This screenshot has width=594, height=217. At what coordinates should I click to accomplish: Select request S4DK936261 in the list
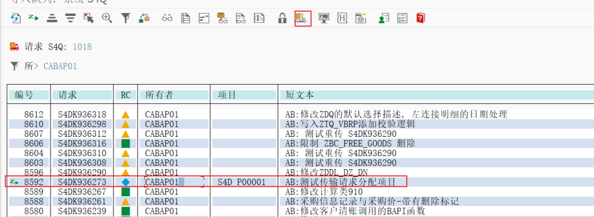pos(82,201)
